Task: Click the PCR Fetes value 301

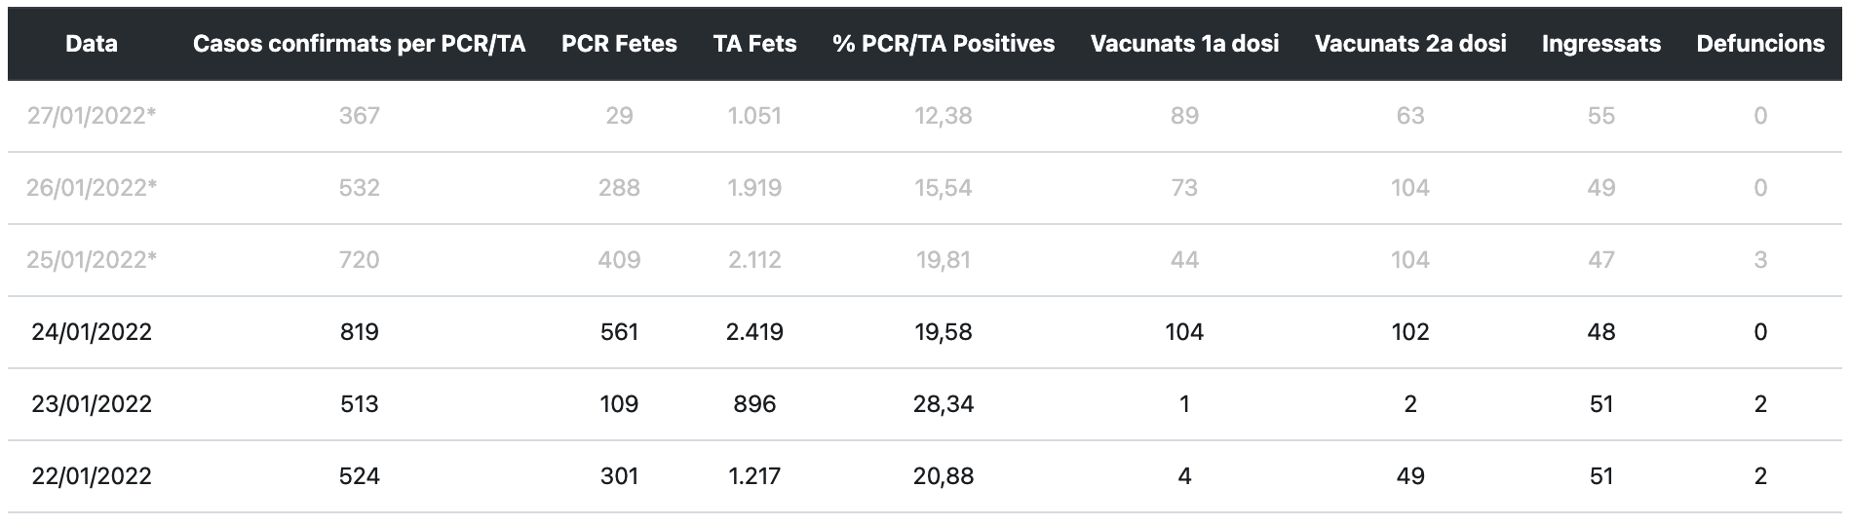Action: [619, 476]
